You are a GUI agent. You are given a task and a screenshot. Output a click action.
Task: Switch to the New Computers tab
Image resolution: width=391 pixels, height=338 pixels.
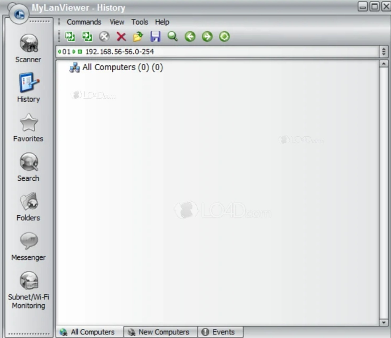(x=161, y=332)
